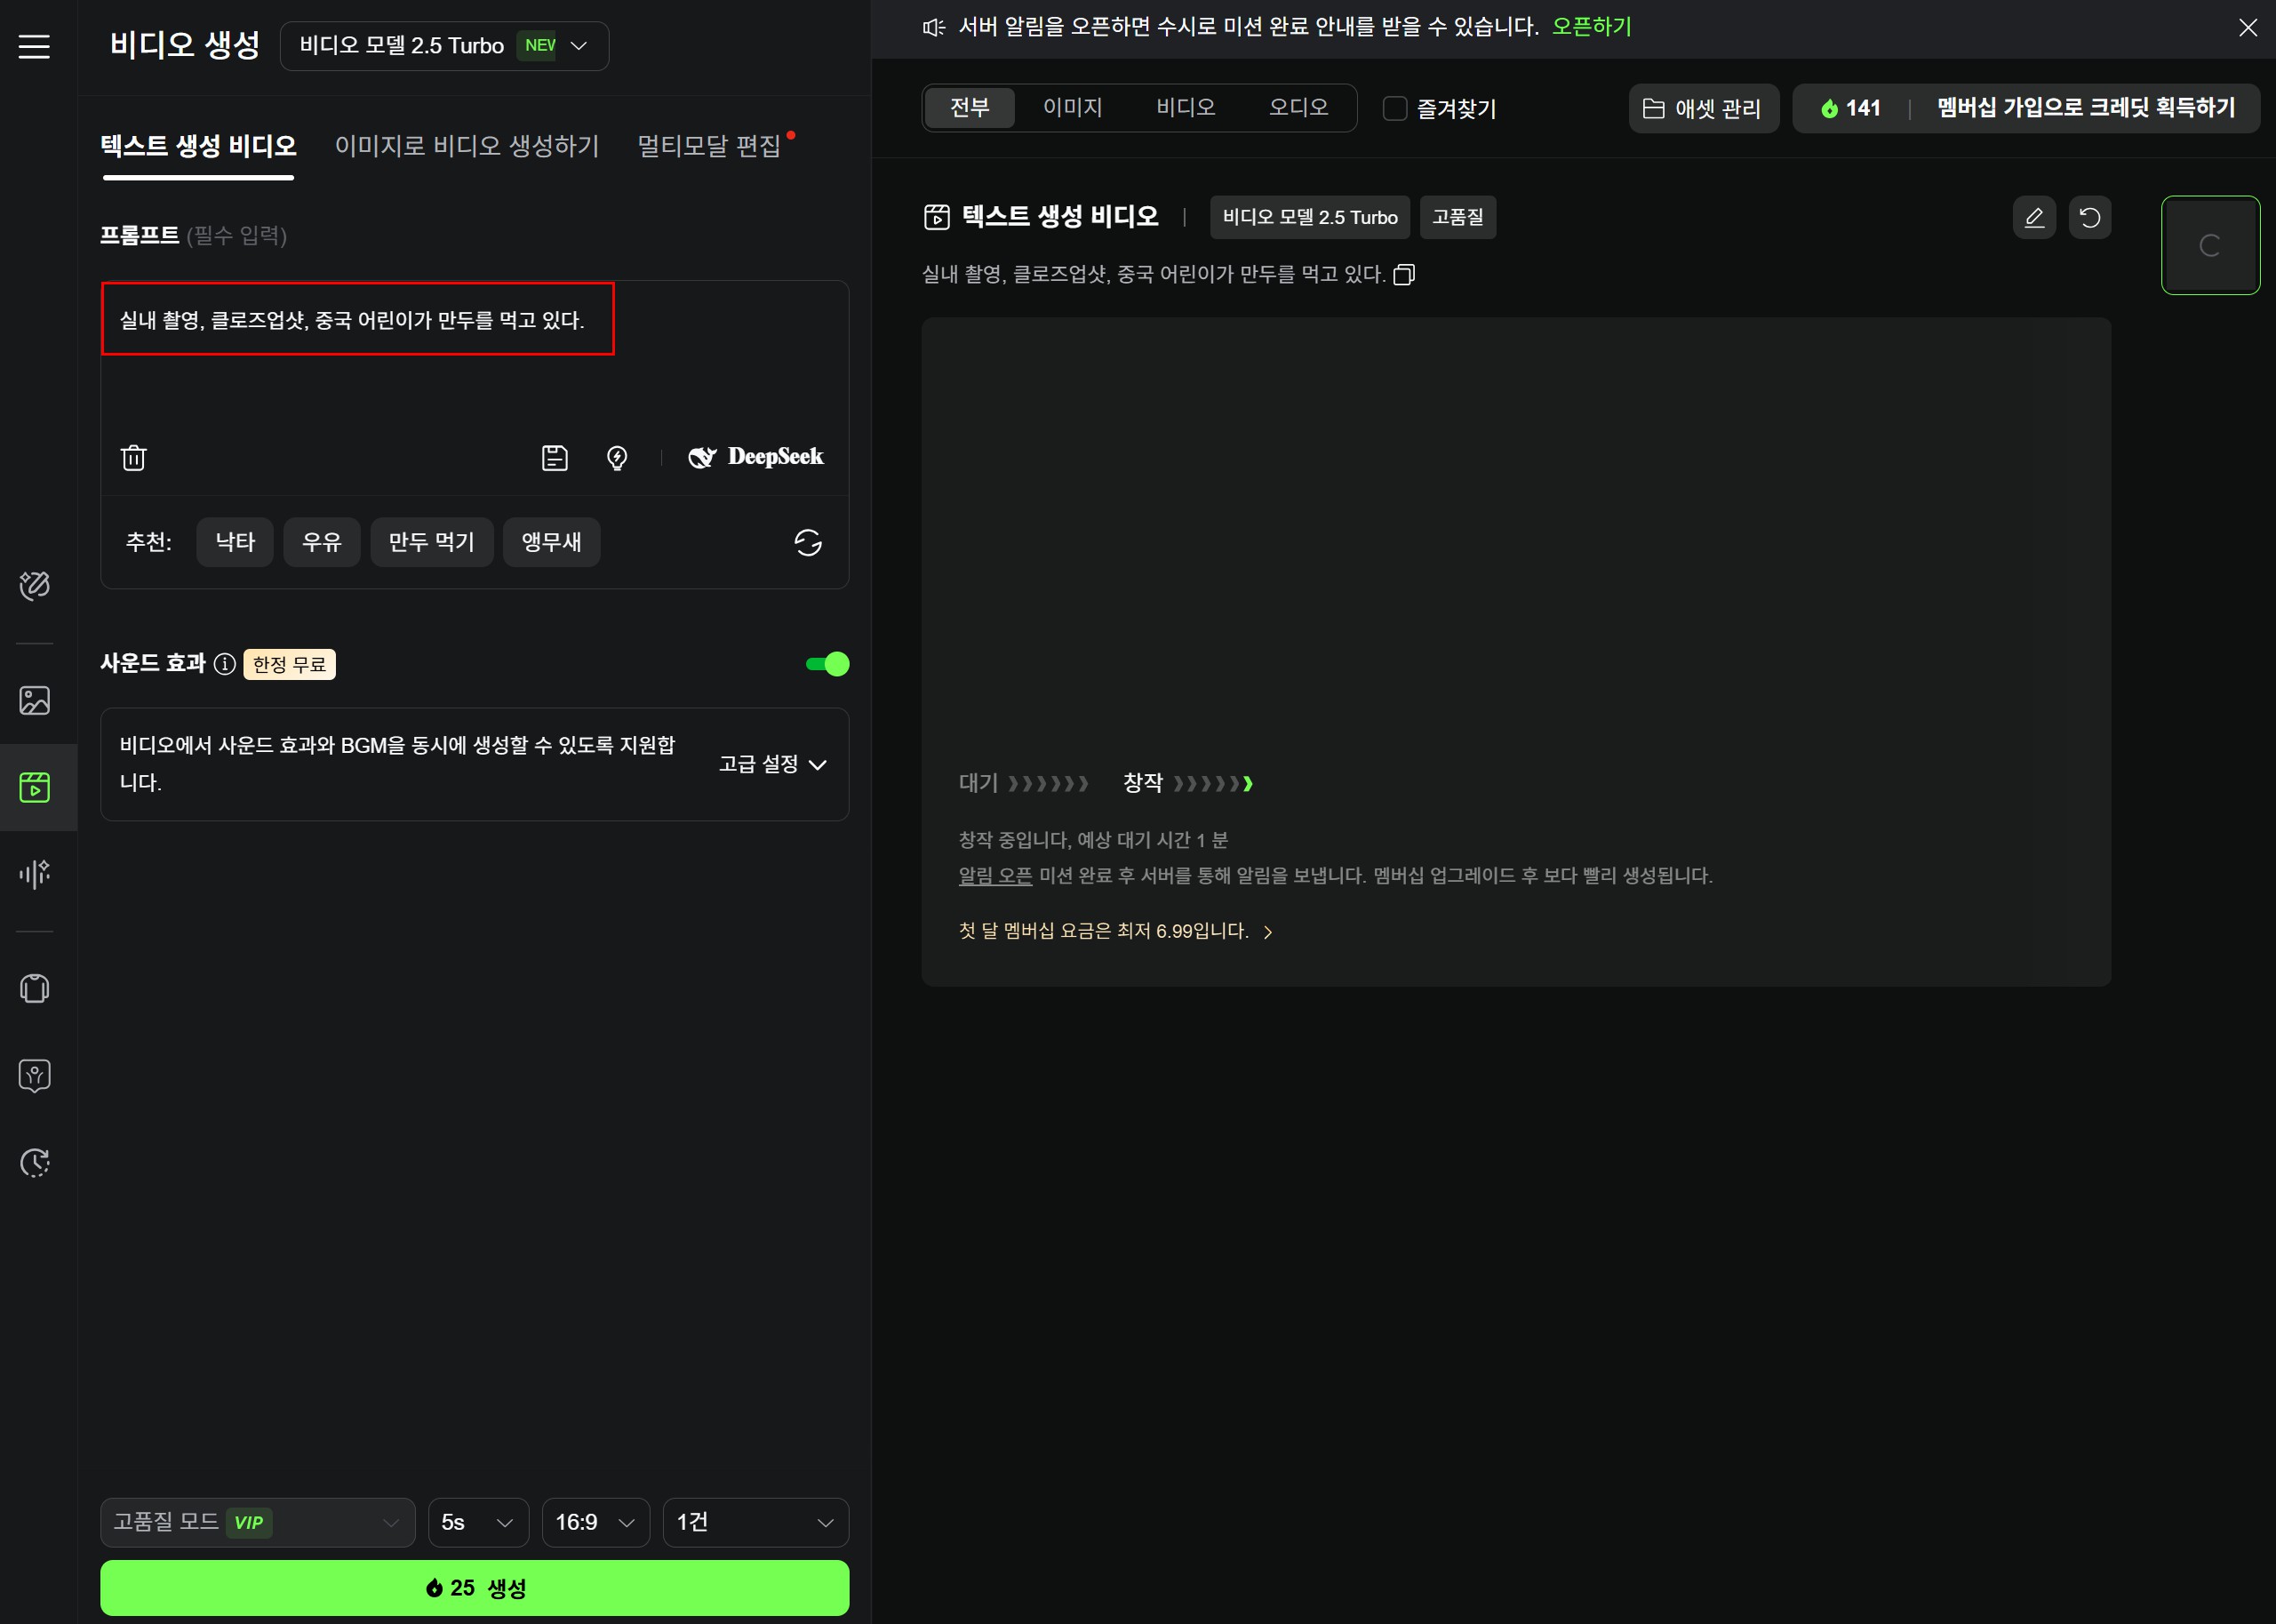The width and height of the screenshot is (2276, 1624).
Task: Click the 사운드 효과 info icon
Action: coord(225,664)
